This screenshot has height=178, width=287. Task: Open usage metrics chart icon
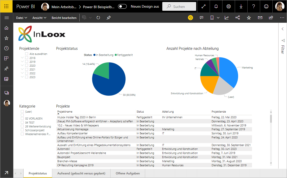227,18
